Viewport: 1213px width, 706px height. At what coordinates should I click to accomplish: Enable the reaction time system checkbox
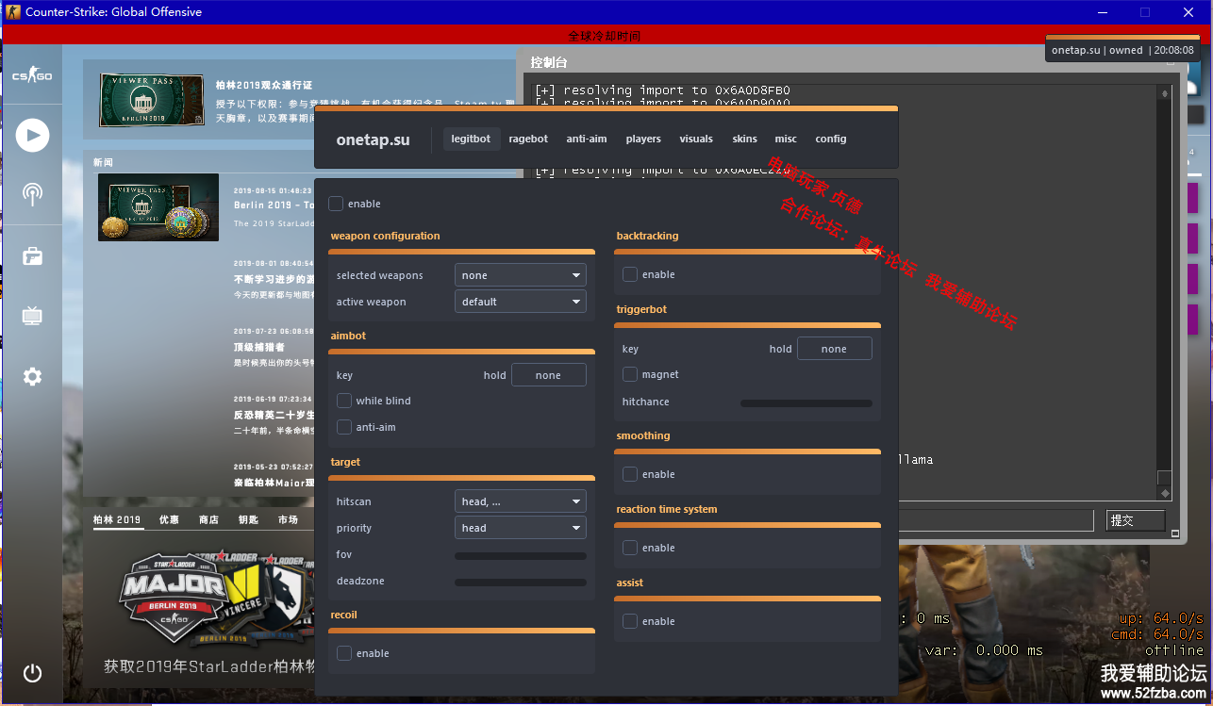(x=630, y=548)
